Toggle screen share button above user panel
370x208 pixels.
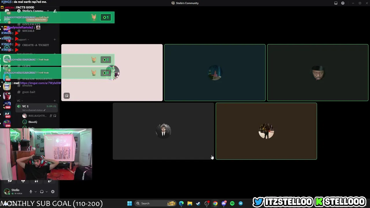click(x=23, y=181)
